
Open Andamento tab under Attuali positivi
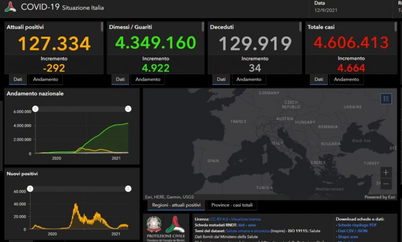pyautogui.click(x=45, y=79)
